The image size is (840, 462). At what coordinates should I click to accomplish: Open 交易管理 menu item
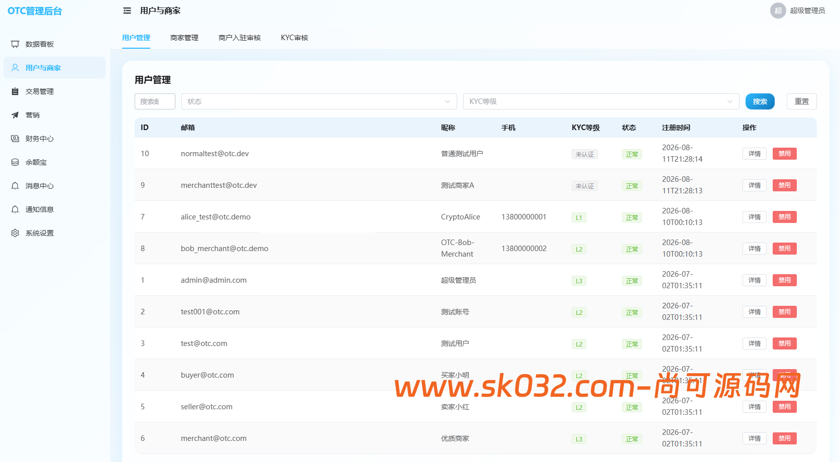pyautogui.click(x=54, y=91)
